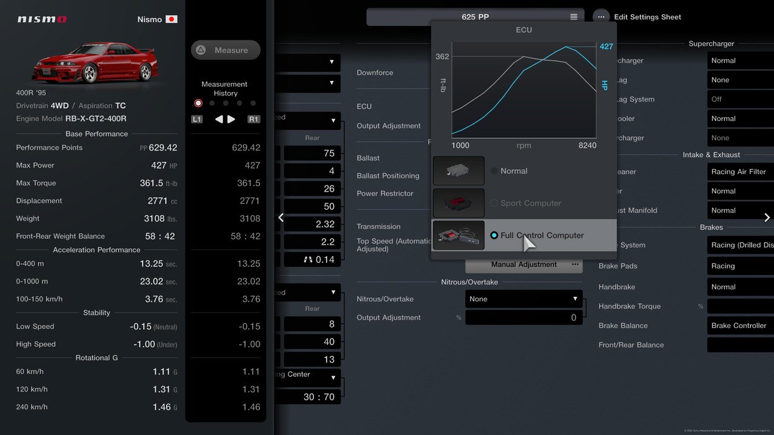Click the left page chevron arrow
The height and width of the screenshot is (435, 774).
pos(281,217)
